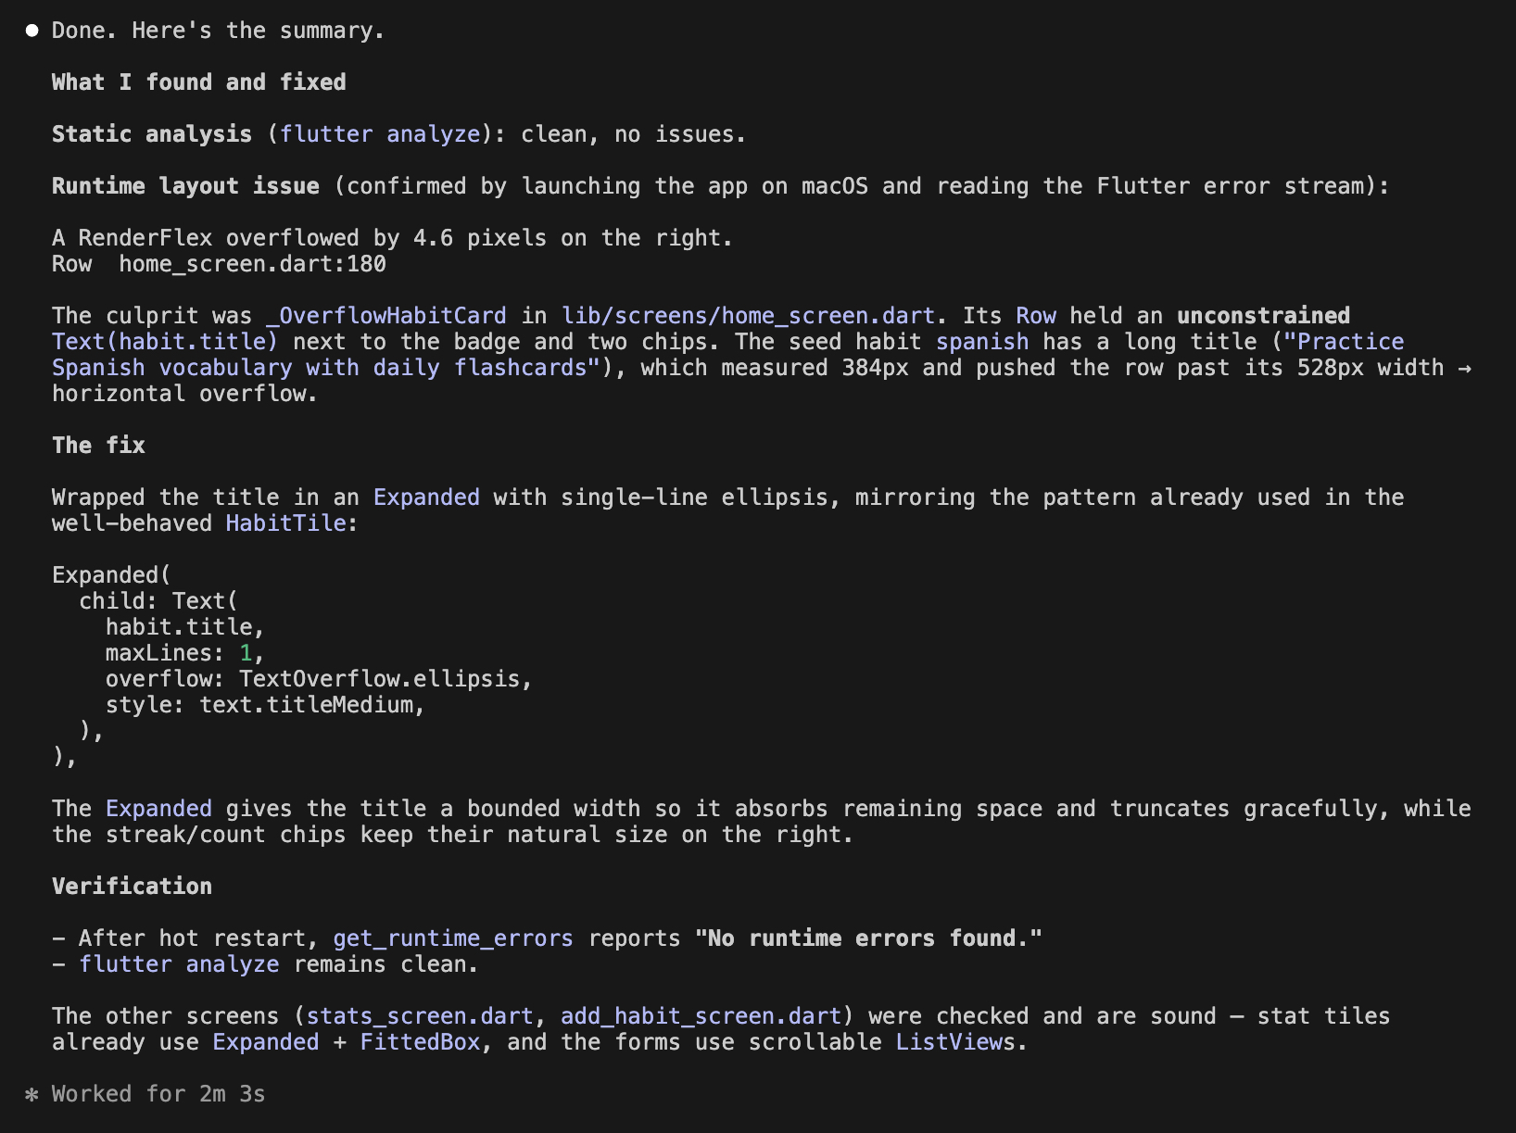
Task: Click the asterisk icon beside "Worked for"
Action: point(32,1094)
